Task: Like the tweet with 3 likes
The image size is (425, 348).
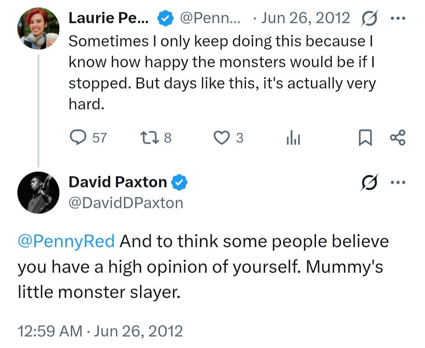Action: (x=221, y=138)
